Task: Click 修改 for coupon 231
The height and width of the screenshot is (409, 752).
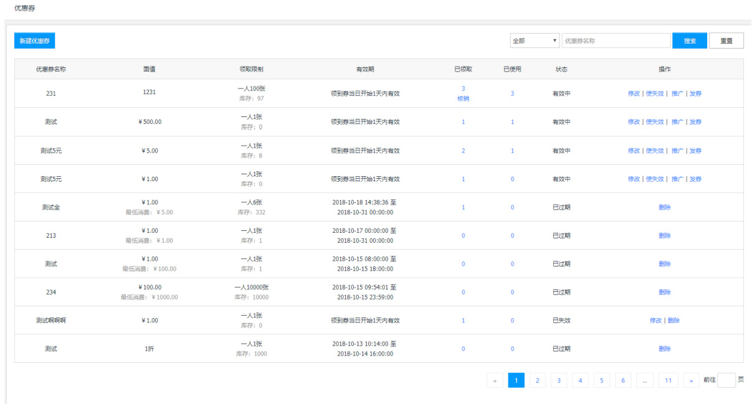Action: pyautogui.click(x=634, y=93)
